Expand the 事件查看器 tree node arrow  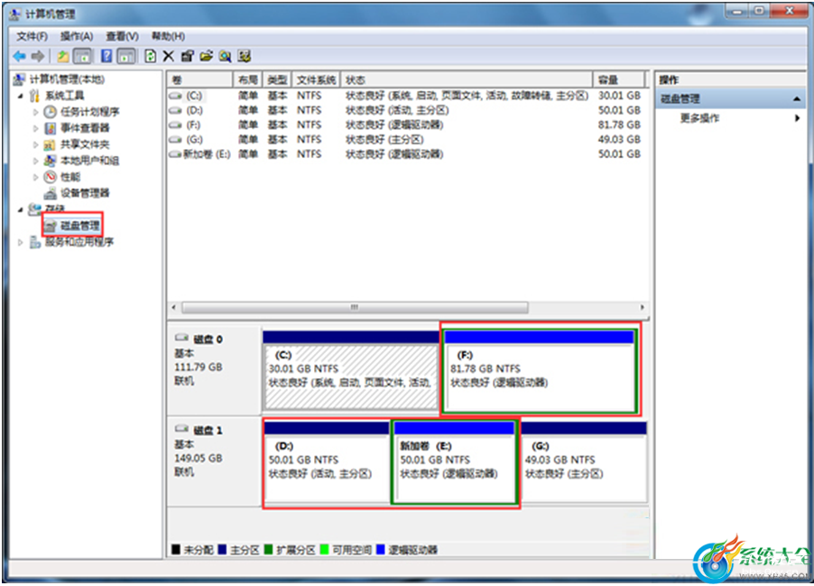click(x=35, y=128)
